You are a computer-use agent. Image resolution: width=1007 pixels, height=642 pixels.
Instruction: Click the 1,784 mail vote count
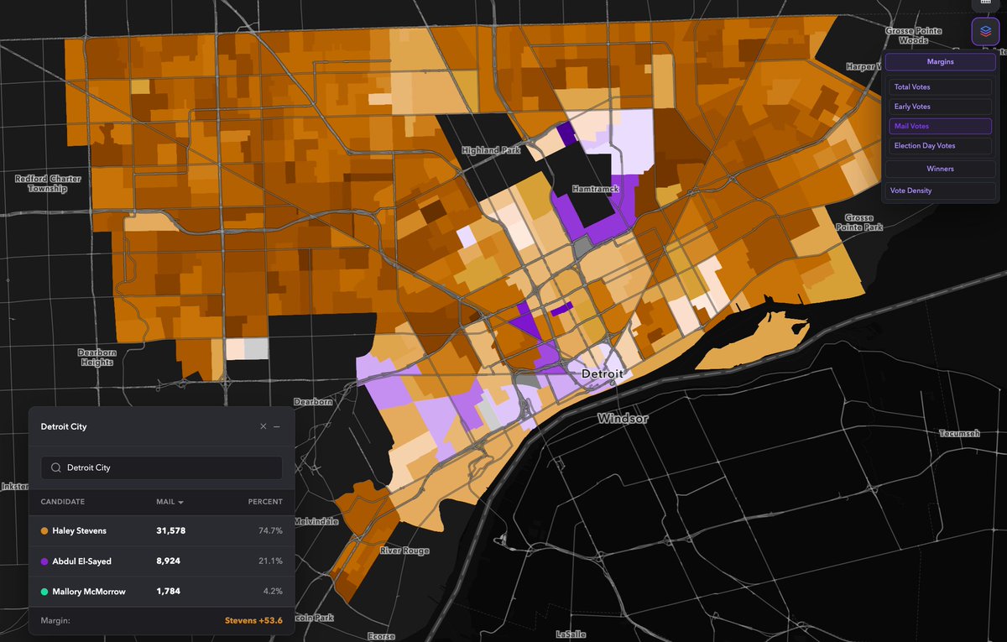pos(168,592)
